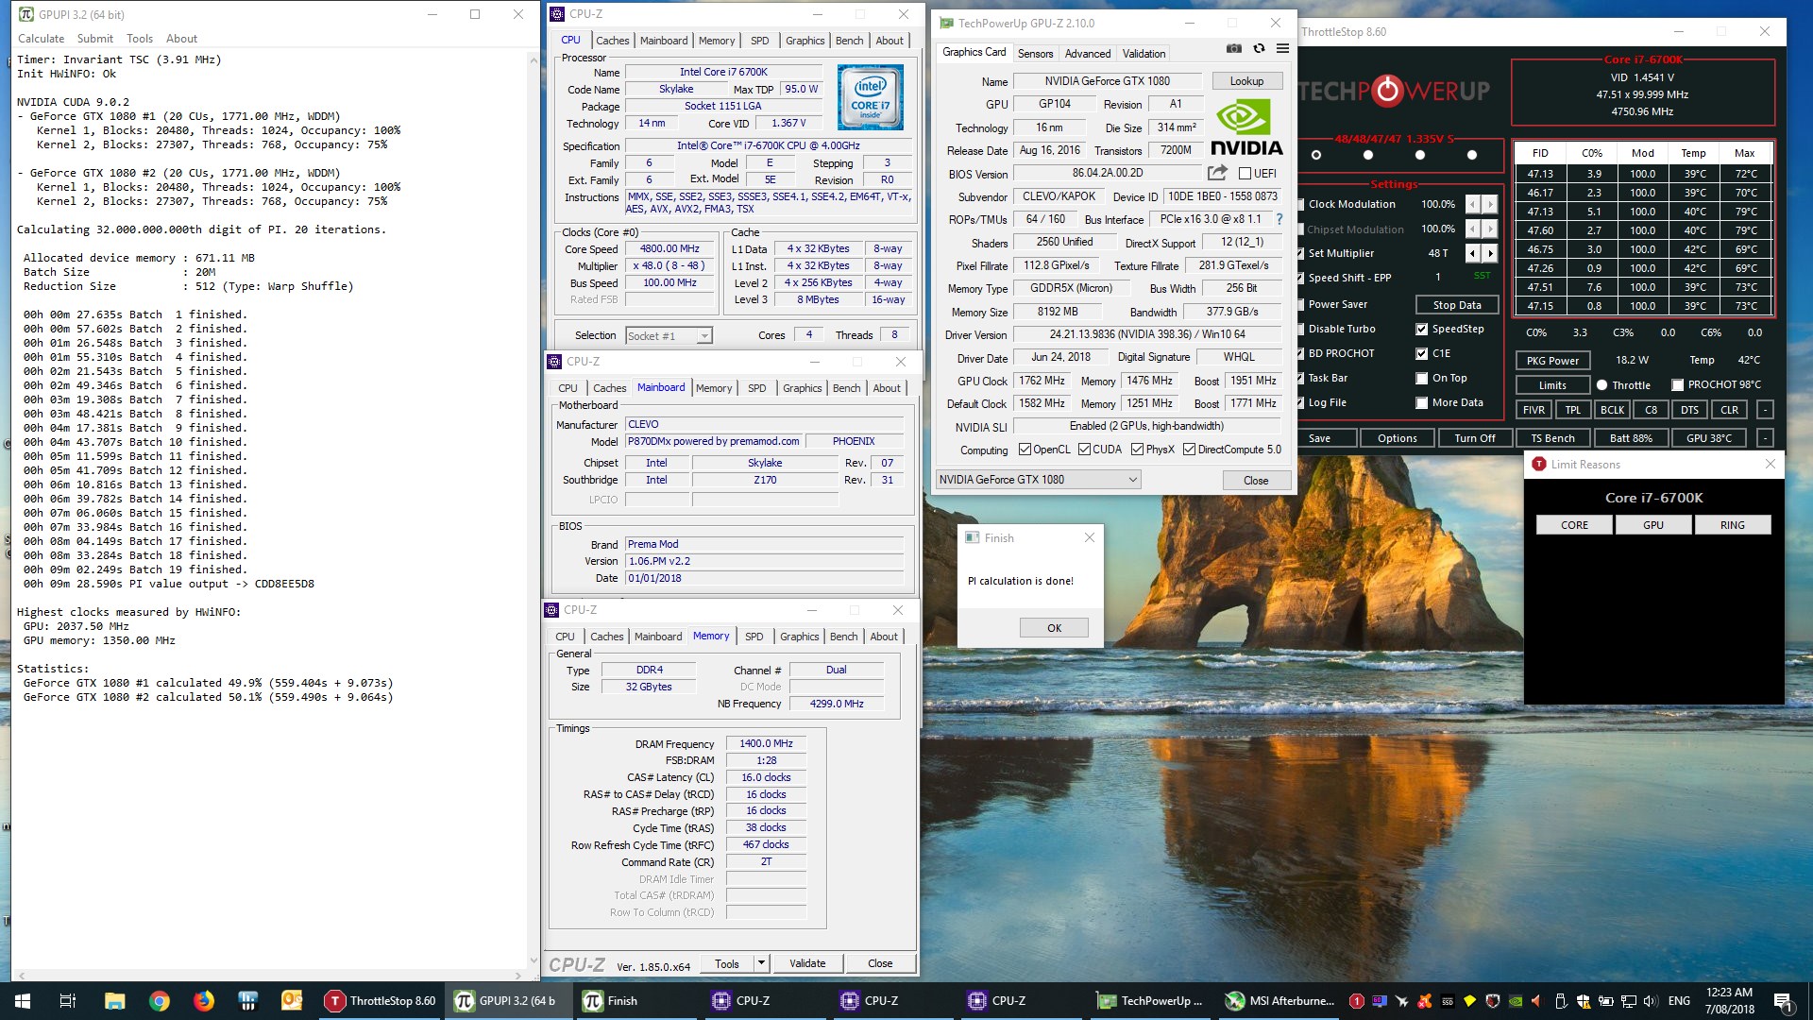Click the TS Bench button
Viewport: 1813px width, 1020px height.
(1552, 438)
